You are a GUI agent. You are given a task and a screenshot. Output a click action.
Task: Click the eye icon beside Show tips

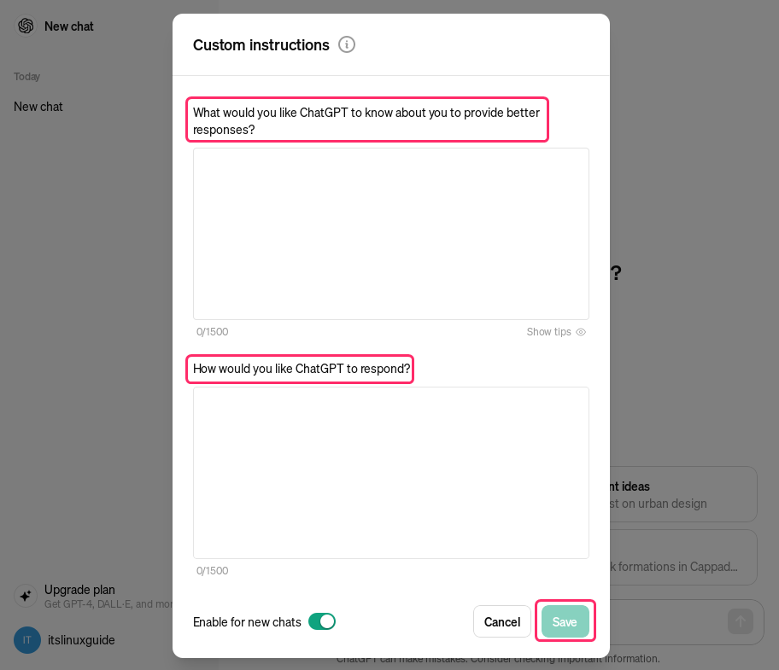581,332
